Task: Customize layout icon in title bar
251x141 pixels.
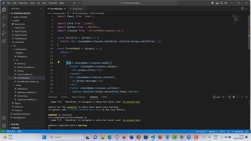Action: click(226, 3)
